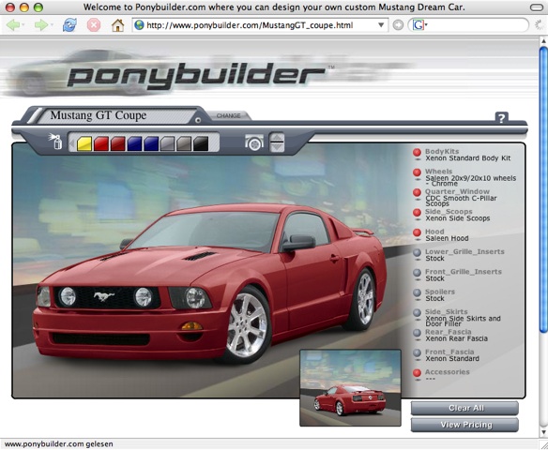
Task: Toggle the Front_Grille_Inserts gray indicator button
Action: pos(417,273)
